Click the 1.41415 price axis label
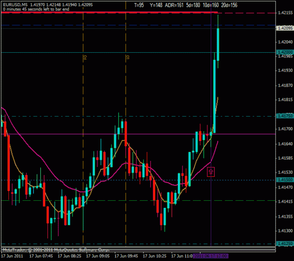 (285, 202)
